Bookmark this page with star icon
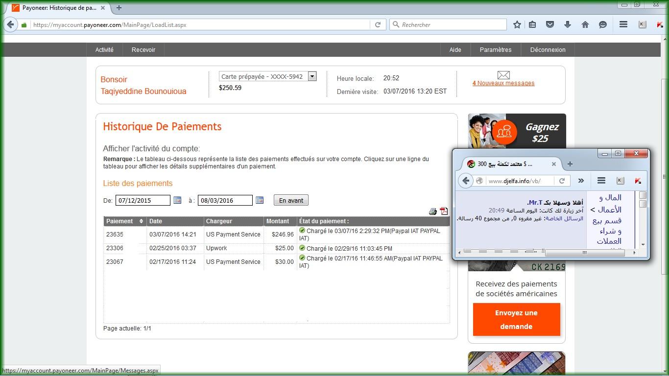669x376 pixels. click(517, 24)
